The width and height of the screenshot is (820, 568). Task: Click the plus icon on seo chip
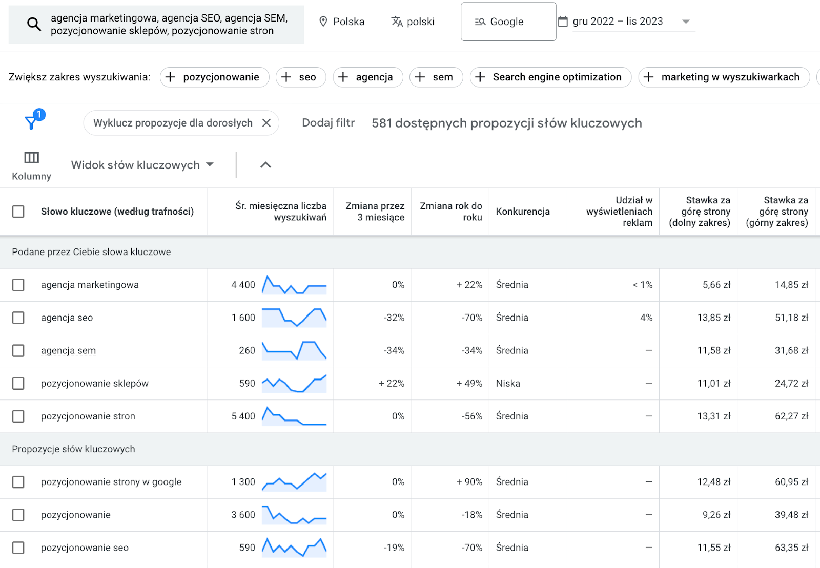(286, 77)
